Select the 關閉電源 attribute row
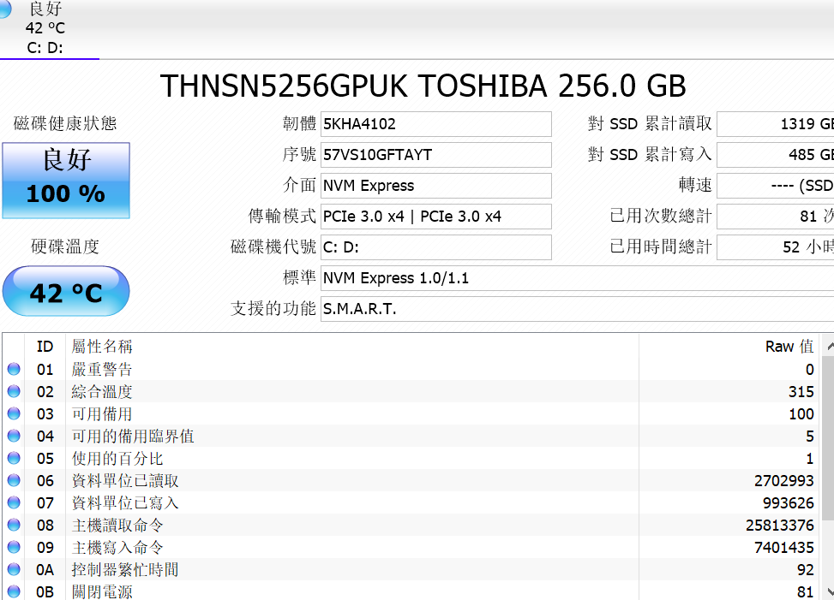 (411, 591)
